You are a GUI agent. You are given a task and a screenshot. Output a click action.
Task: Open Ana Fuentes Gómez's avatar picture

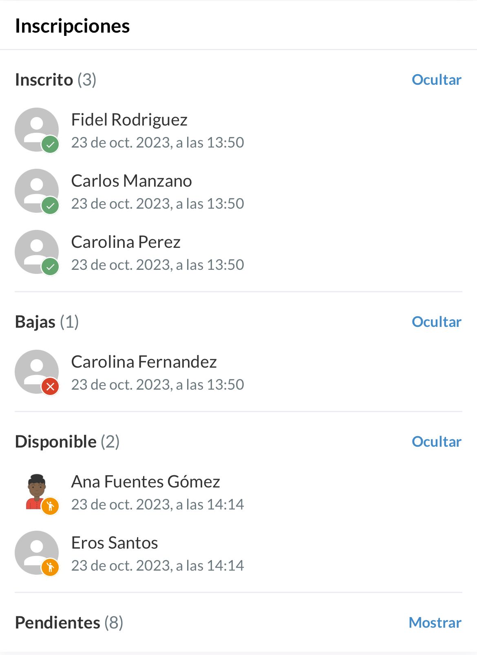point(36,491)
